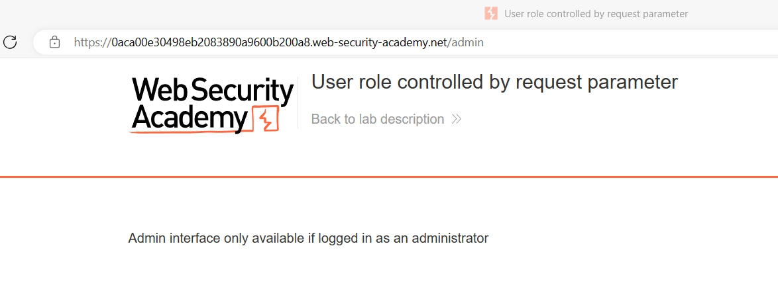This screenshot has width=778, height=289.
Task: Click the https:// scheme in the URL
Action: 93,42
